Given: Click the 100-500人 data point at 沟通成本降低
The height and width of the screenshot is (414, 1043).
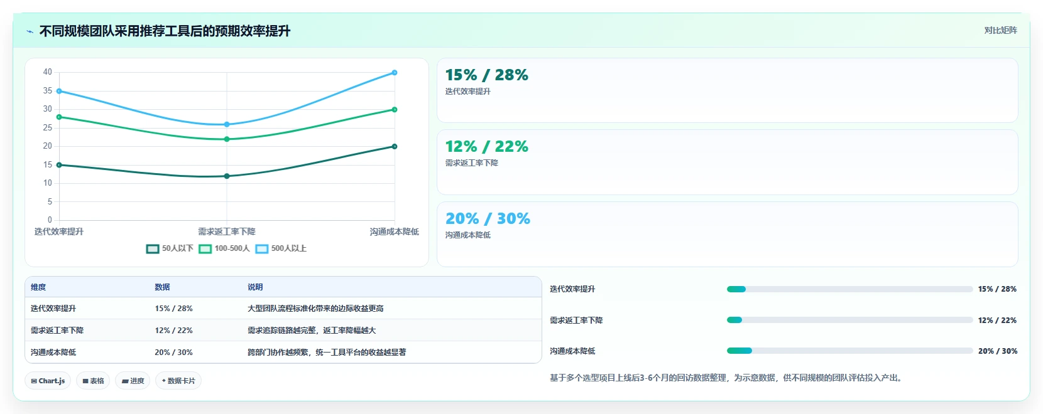Looking at the screenshot, I should tap(395, 110).
